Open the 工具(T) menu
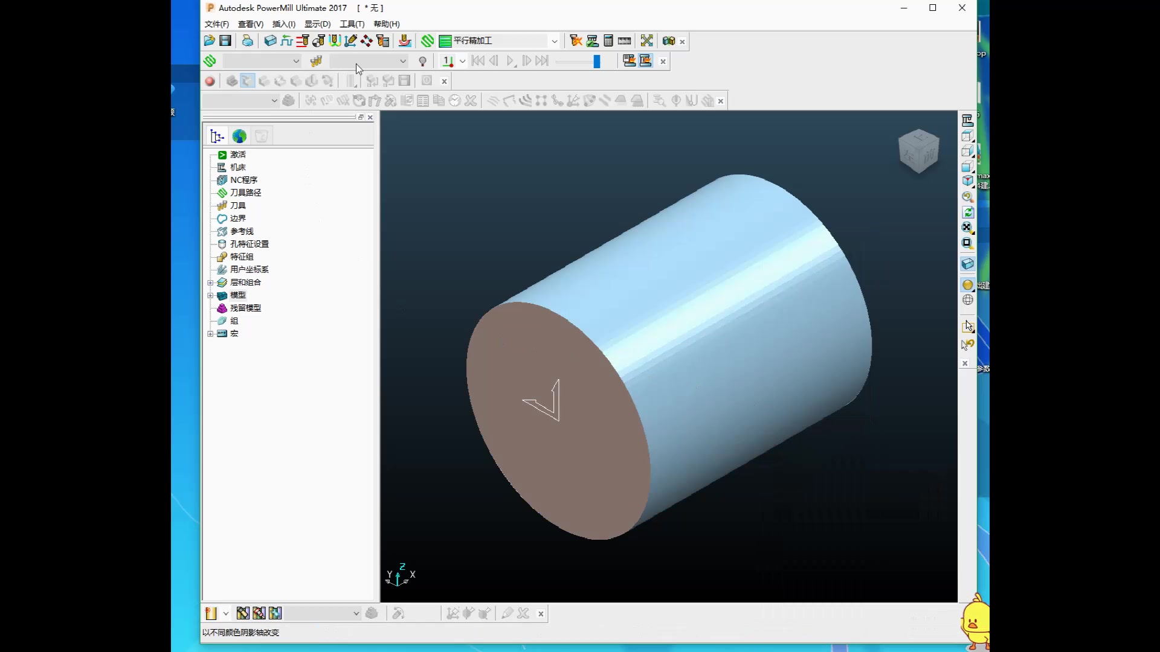Viewport: 1160px width, 652px height. tap(352, 24)
